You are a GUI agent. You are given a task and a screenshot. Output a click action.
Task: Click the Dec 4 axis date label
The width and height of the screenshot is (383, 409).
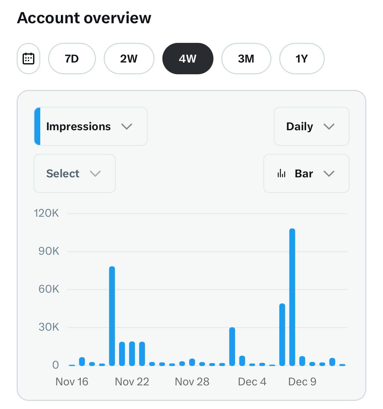252,382
